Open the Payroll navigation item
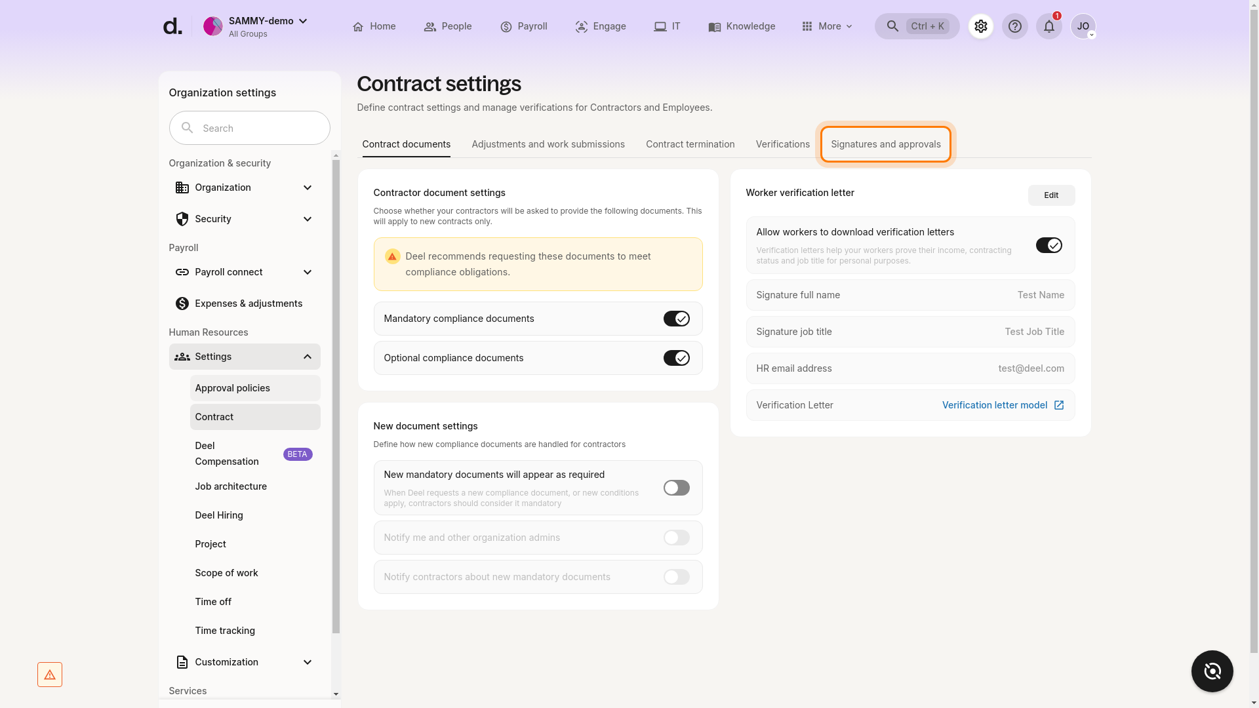1259x708 pixels. 524,26
